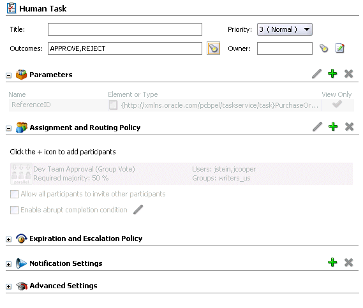Click the Required majority: 50 % text

(71, 178)
